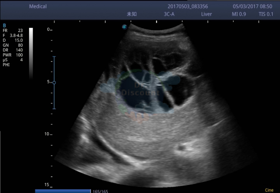Viewport: 280px width, 193px height.
Task: Open the 3C-A probe selection label
Action: [x=169, y=14]
